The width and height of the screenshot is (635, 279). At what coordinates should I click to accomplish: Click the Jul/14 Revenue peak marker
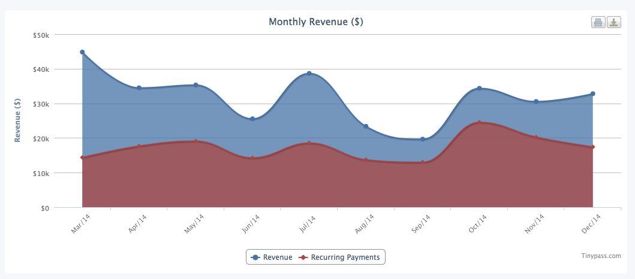[309, 74]
